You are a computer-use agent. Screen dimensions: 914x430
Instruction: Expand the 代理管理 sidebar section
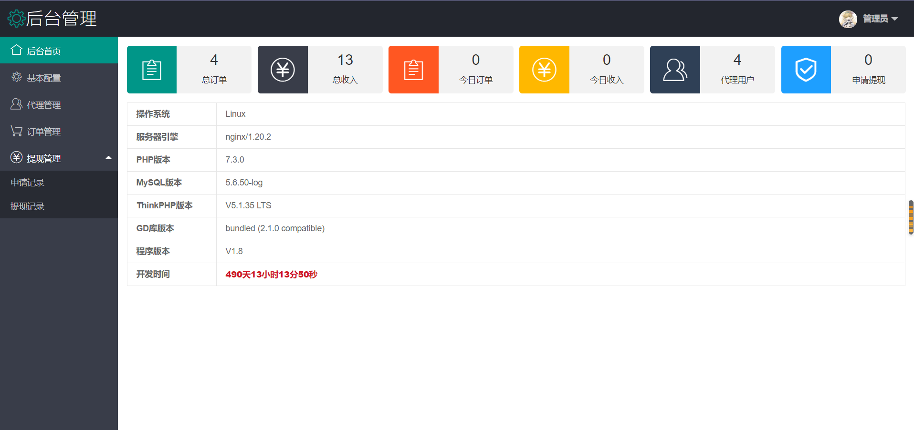pos(43,105)
